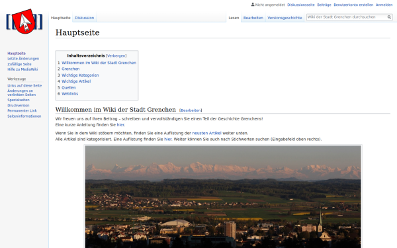The image size is (397, 248).
Task: Open the hier link for the category listing
Action: [x=167, y=139]
